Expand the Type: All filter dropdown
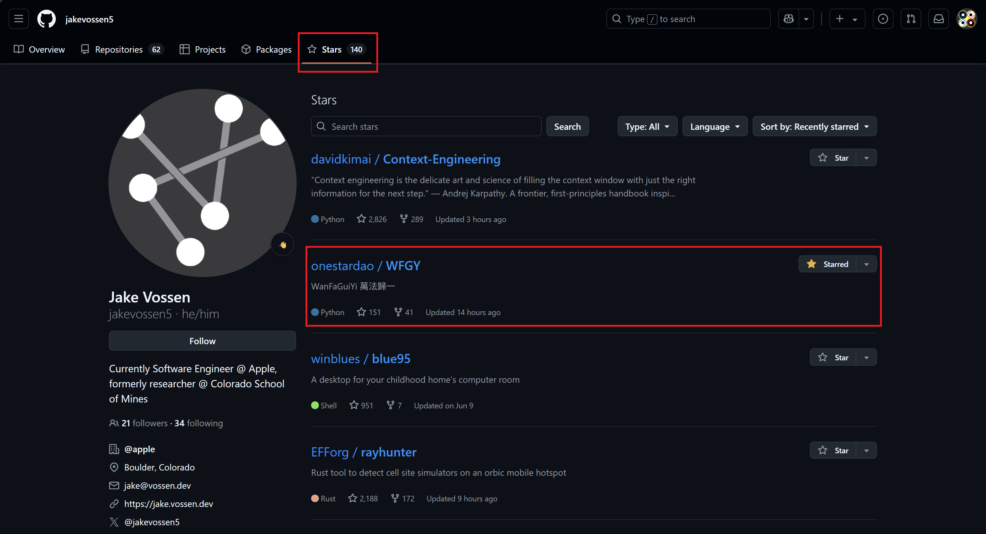 [x=647, y=127]
